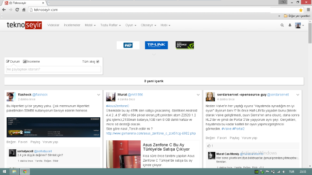Screen dimensions: 312x175
Task: Click the page vertical scrollbar thumb
Action: coord(310,33)
